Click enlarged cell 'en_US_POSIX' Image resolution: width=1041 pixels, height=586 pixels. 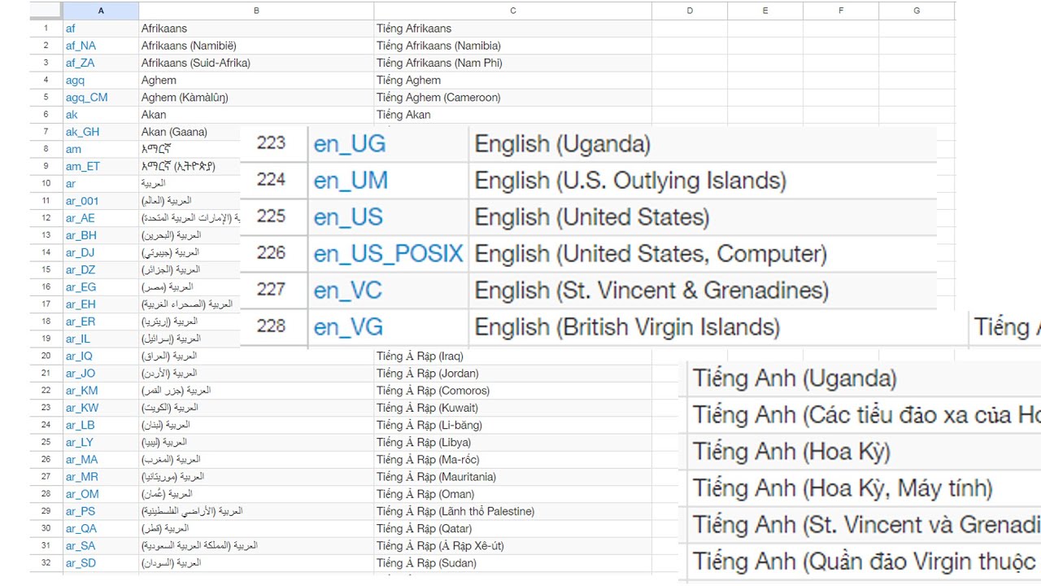(388, 254)
